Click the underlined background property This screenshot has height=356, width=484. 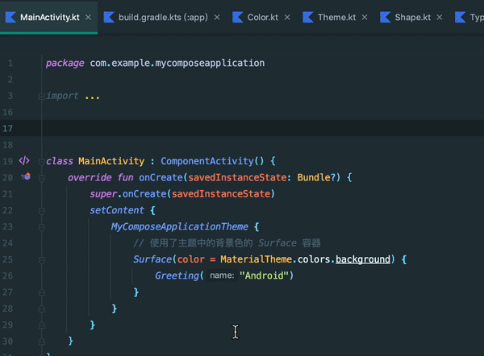(x=363, y=259)
